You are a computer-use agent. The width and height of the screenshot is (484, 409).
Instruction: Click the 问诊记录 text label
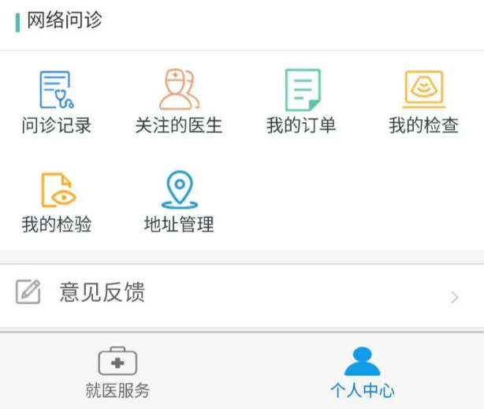57,125
